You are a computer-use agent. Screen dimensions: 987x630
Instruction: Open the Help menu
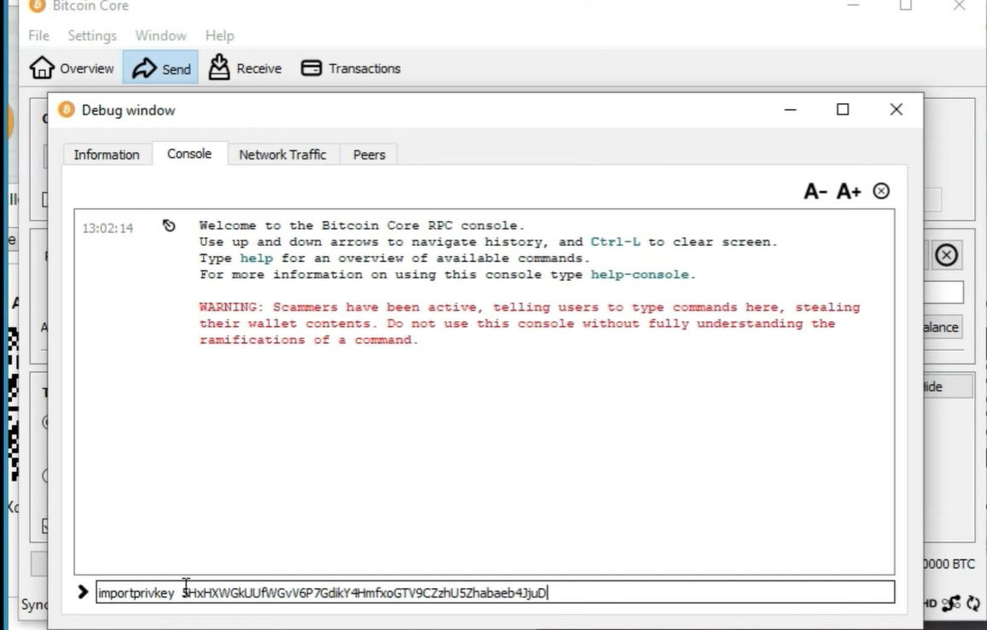(x=219, y=36)
